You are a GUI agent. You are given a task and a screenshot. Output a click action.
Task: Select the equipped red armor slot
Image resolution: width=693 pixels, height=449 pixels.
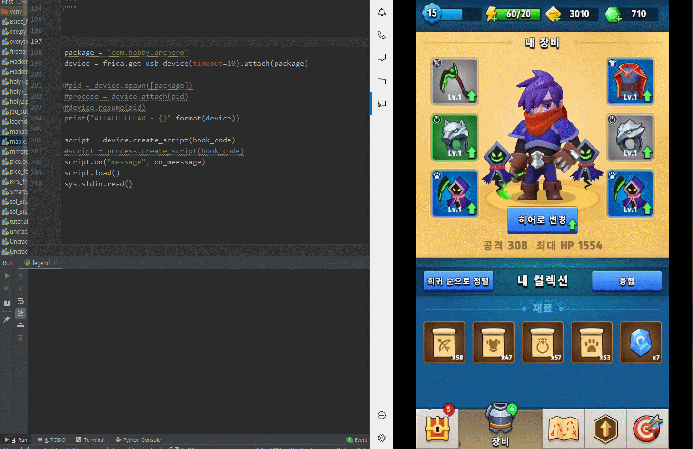(x=631, y=81)
